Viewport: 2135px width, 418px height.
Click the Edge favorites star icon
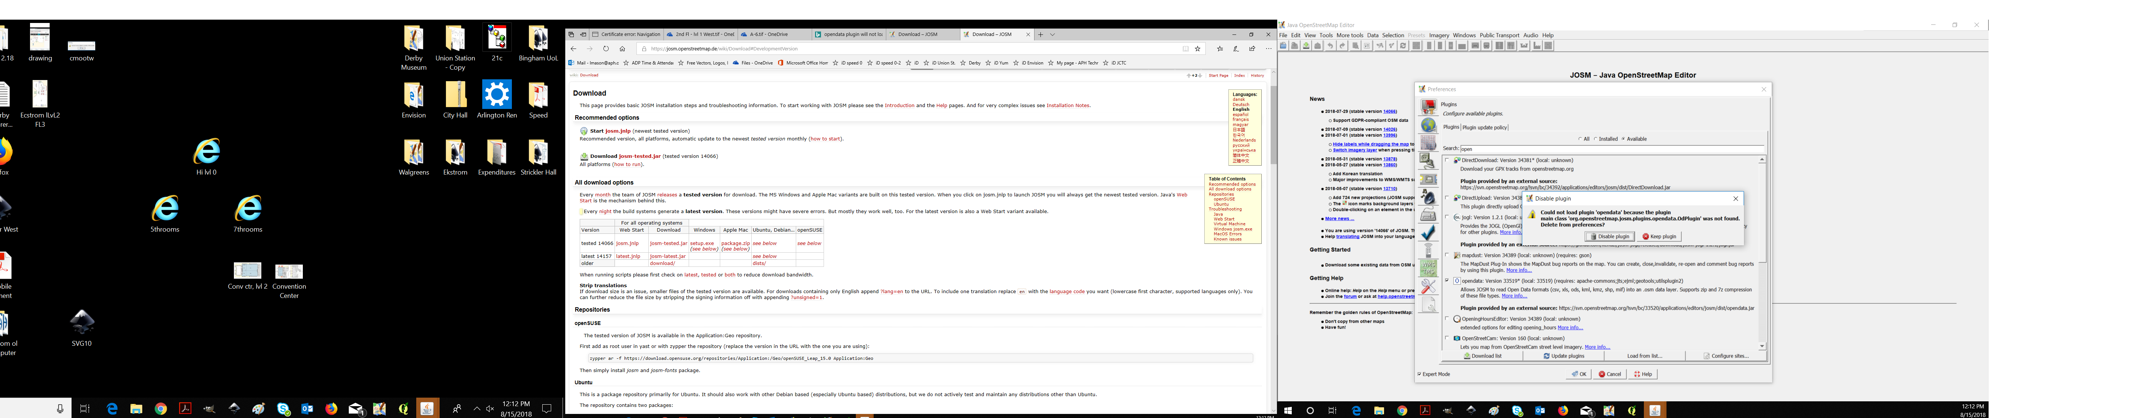[x=1198, y=49]
